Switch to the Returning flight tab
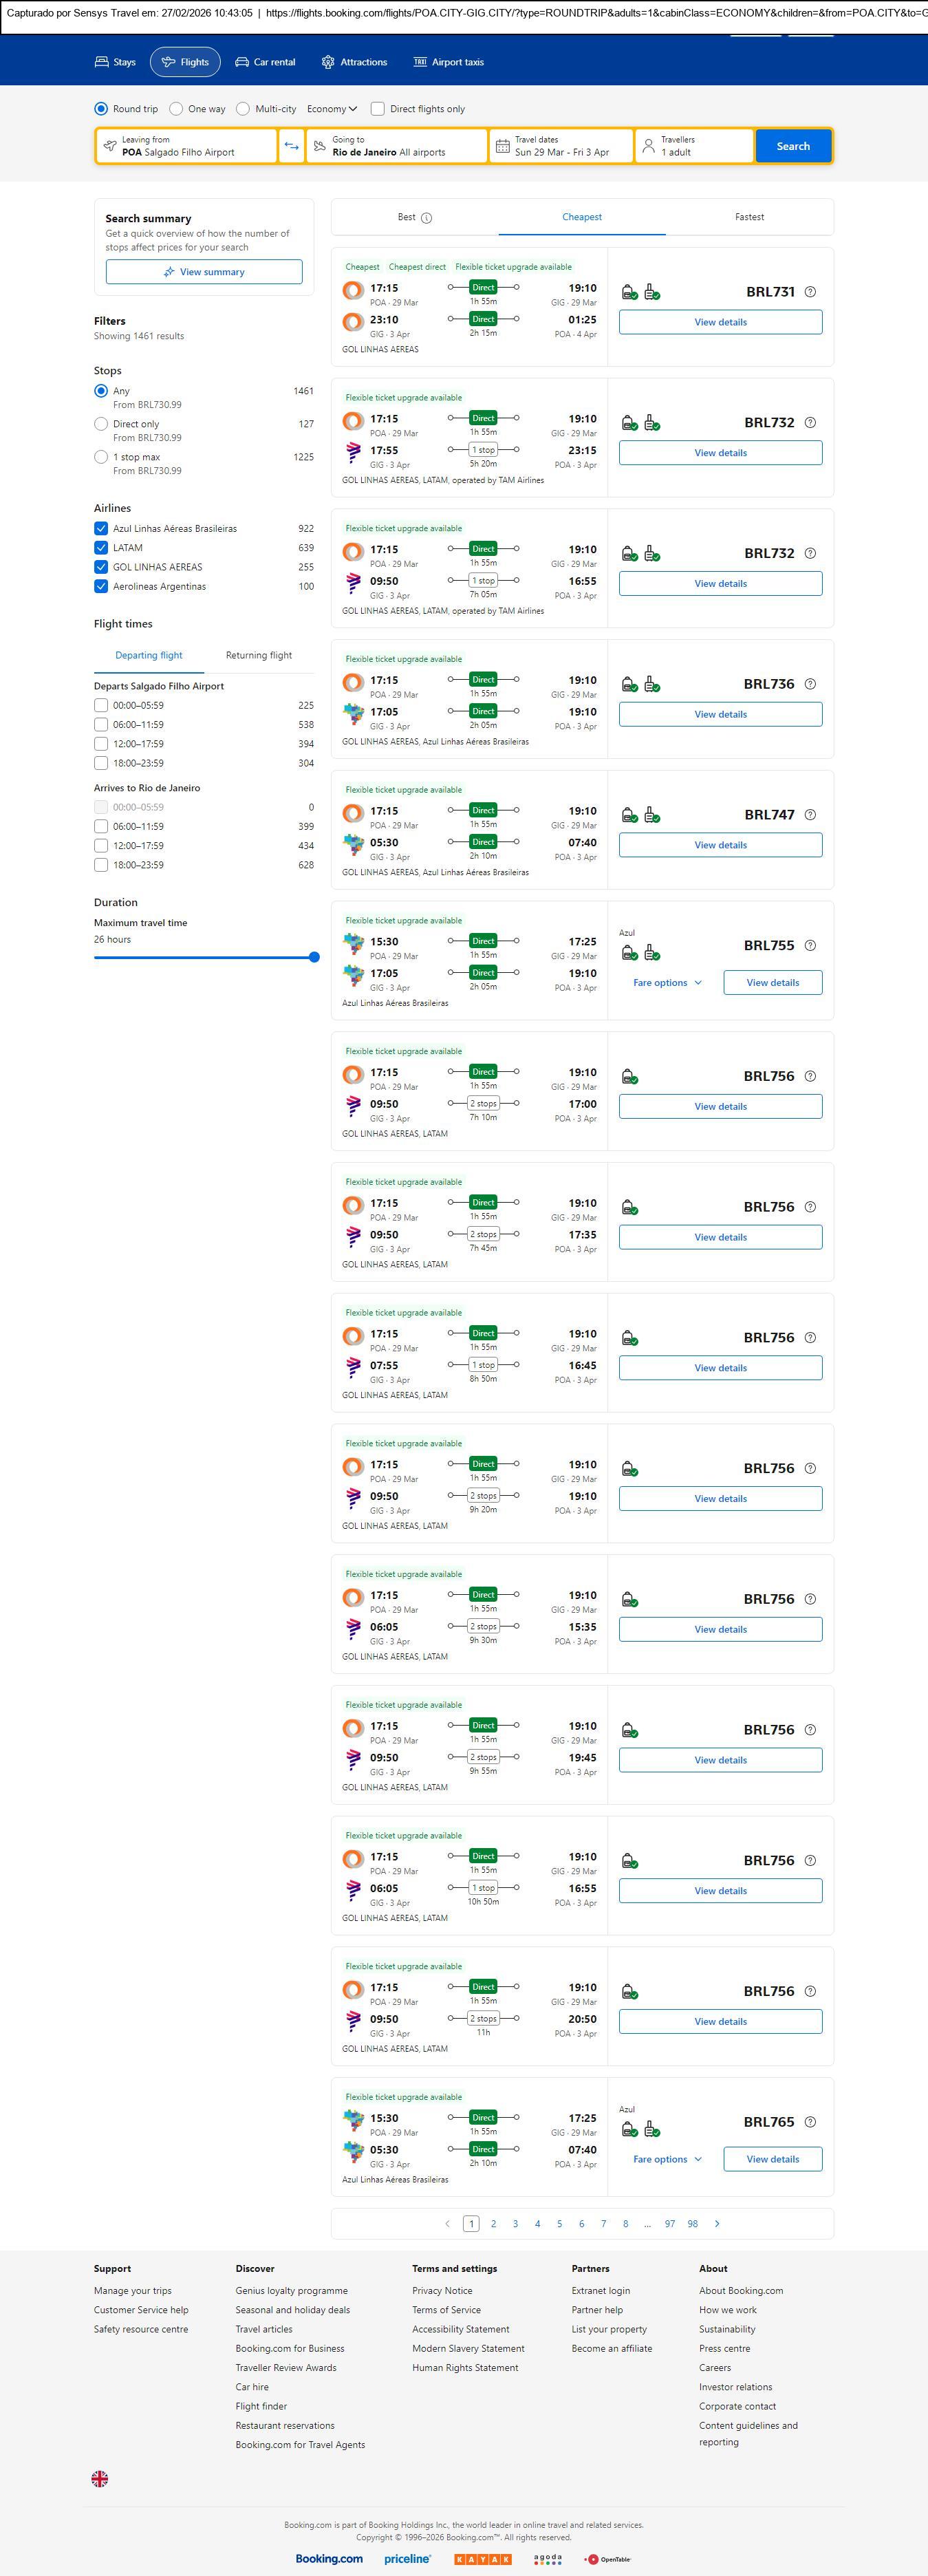Image resolution: width=928 pixels, height=2576 pixels. pyautogui.click(x=259, y=655)
